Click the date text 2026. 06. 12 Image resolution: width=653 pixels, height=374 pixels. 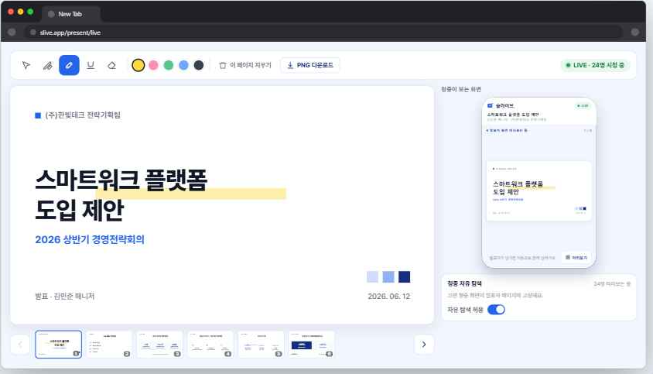[x=389, y=297]
